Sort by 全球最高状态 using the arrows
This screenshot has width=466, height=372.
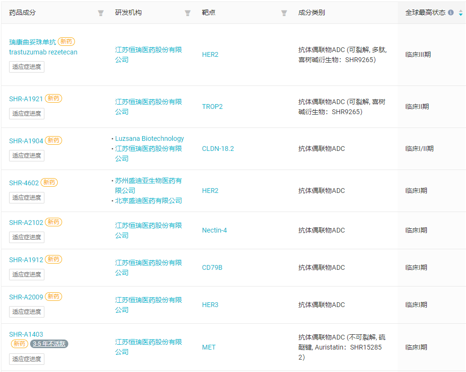tap(461, 13)
